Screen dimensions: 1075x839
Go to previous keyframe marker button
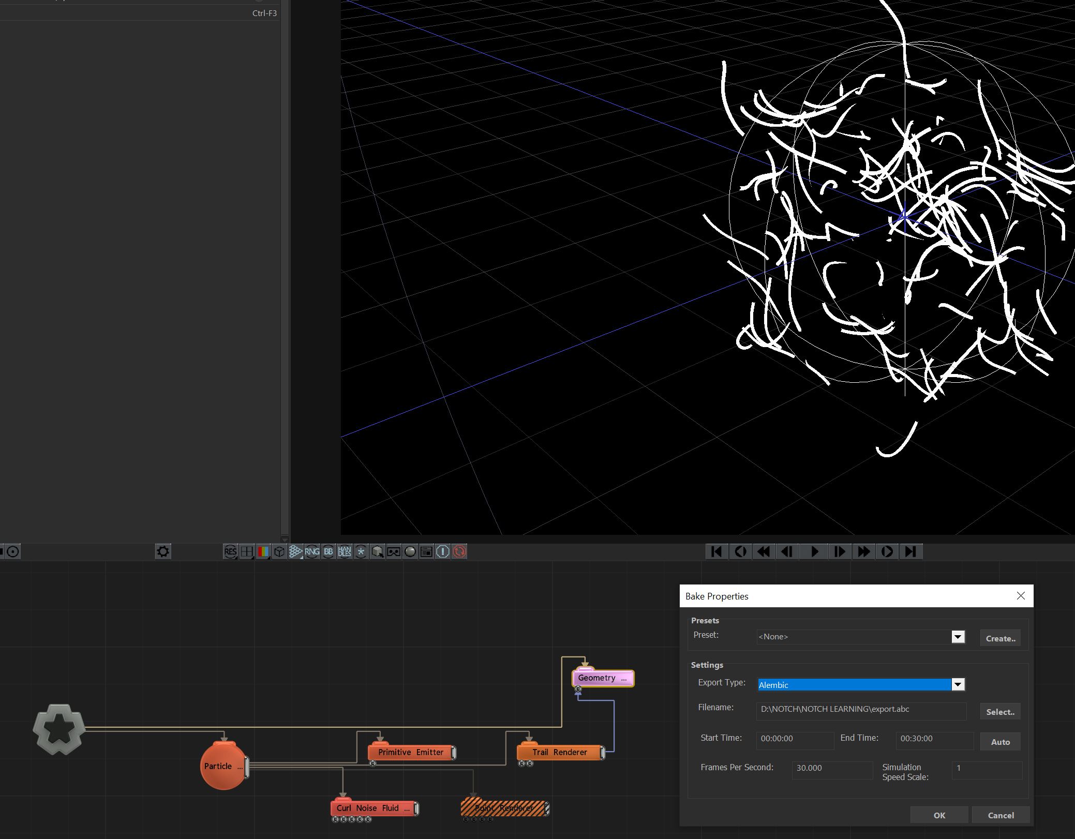(x=740, y=551)
